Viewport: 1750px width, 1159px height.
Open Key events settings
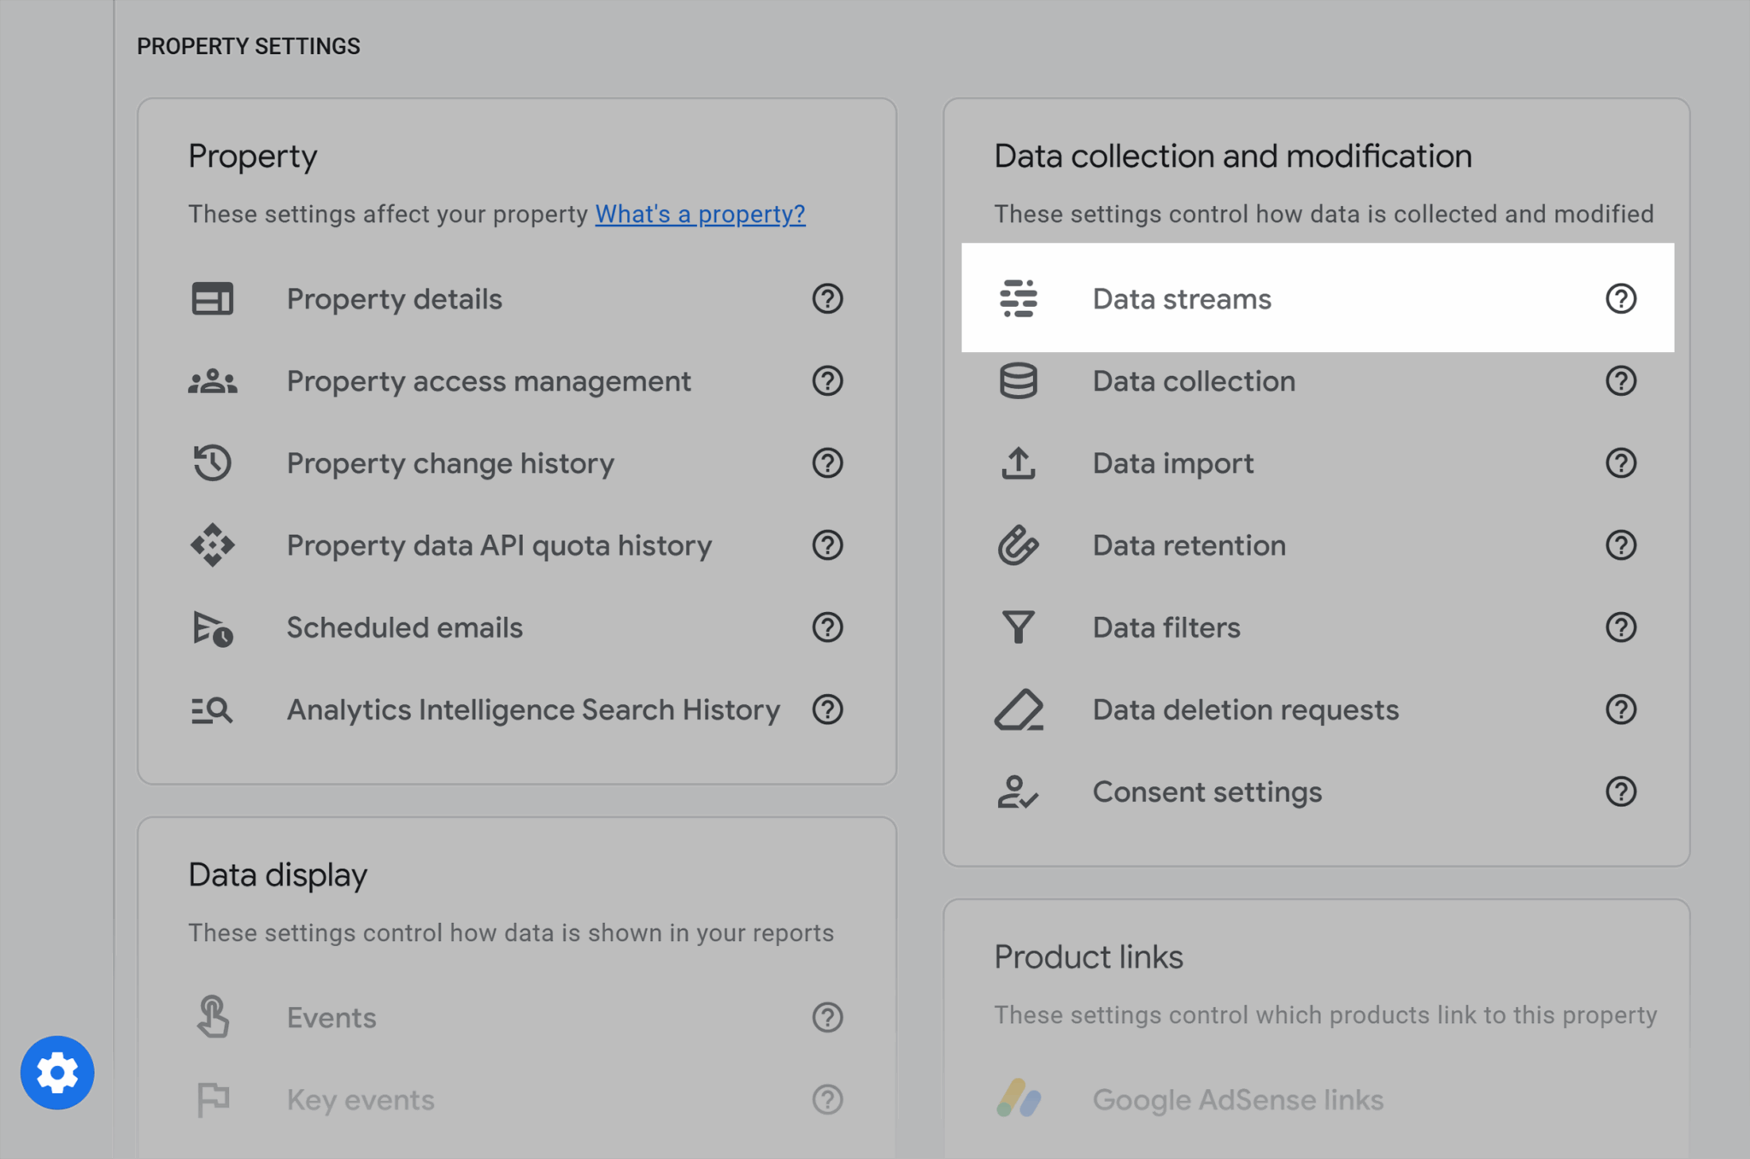coord(361,1099)
